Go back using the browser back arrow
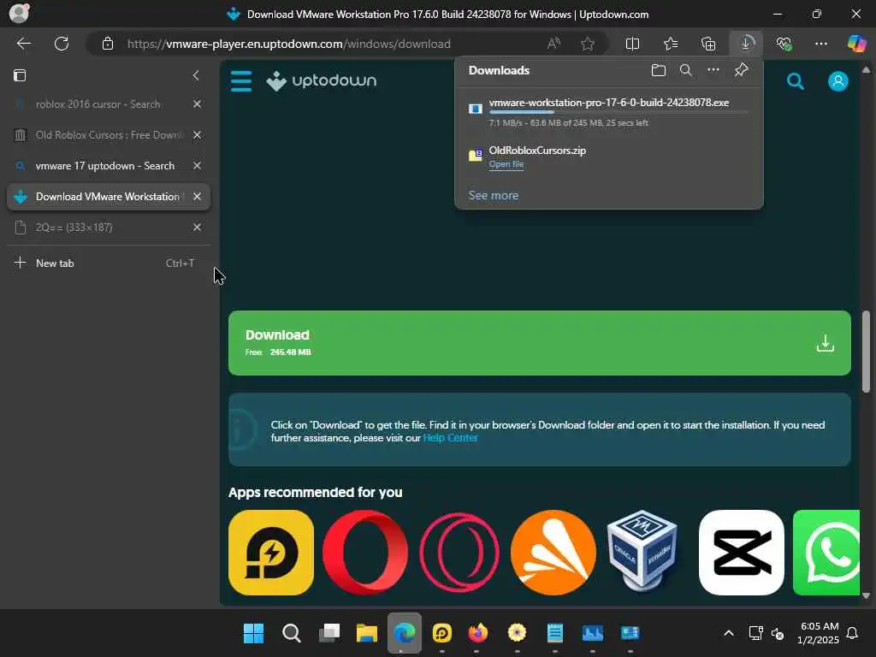Screen dimensions: 876x657 [x=23, y=44]
